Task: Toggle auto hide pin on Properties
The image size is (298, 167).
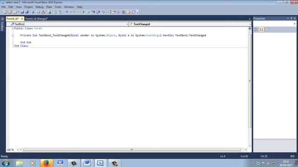Action: point(291,19)
